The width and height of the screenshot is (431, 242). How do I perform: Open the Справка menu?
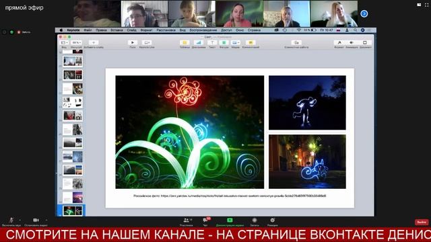point(254,30)
